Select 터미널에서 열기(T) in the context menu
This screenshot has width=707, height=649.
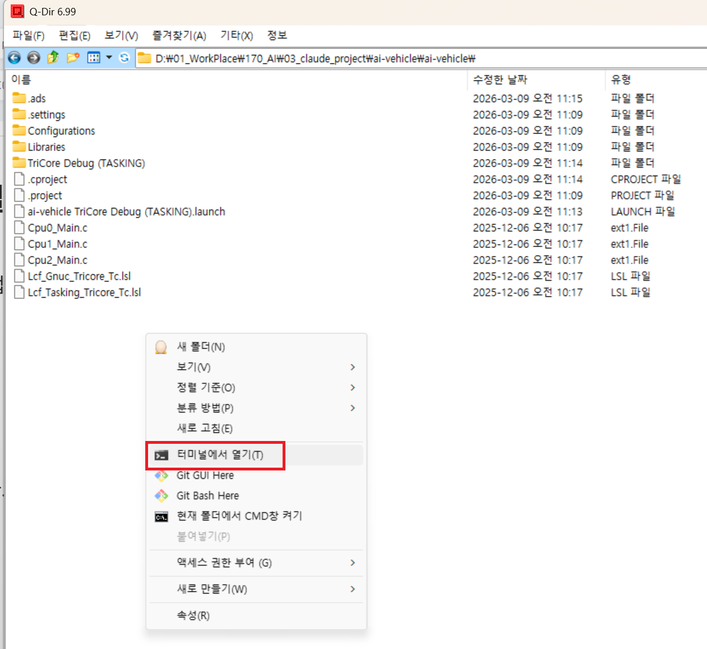pyautogui.click(x=220, y=455)
